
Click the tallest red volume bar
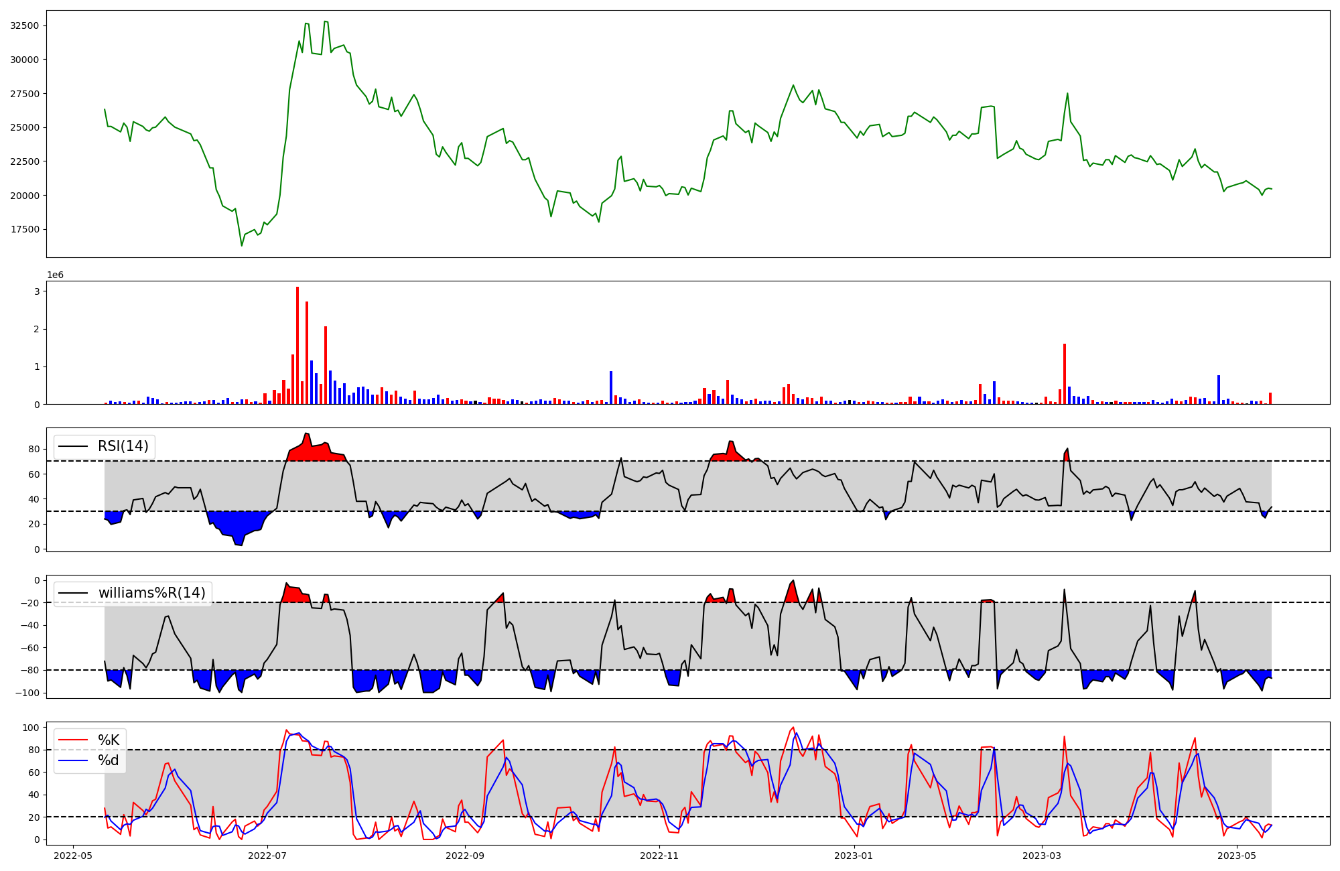[x=297, y=345]
